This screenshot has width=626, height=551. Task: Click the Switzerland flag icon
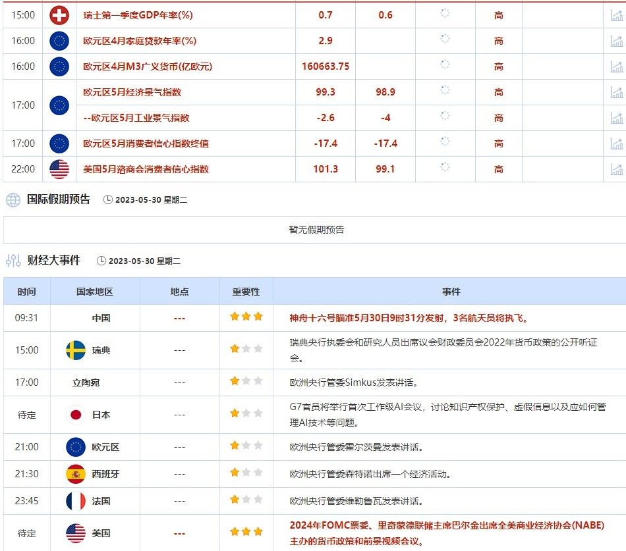tap(59, 14)
